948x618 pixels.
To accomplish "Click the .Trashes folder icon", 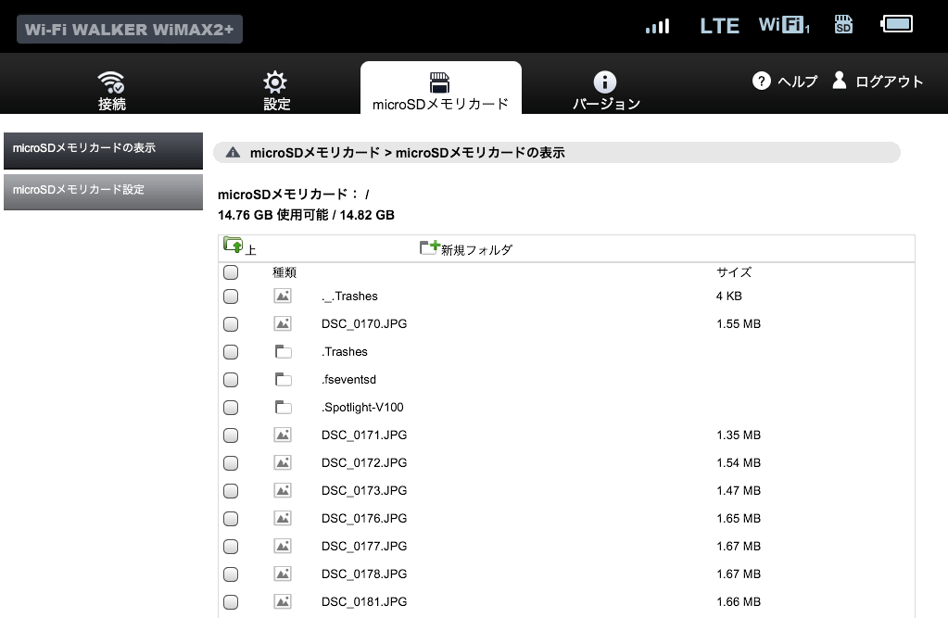I will tap(283, 352).
